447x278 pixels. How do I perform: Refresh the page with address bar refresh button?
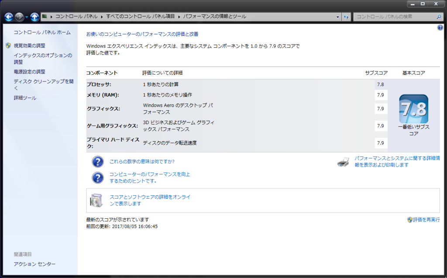pos(346,17)
